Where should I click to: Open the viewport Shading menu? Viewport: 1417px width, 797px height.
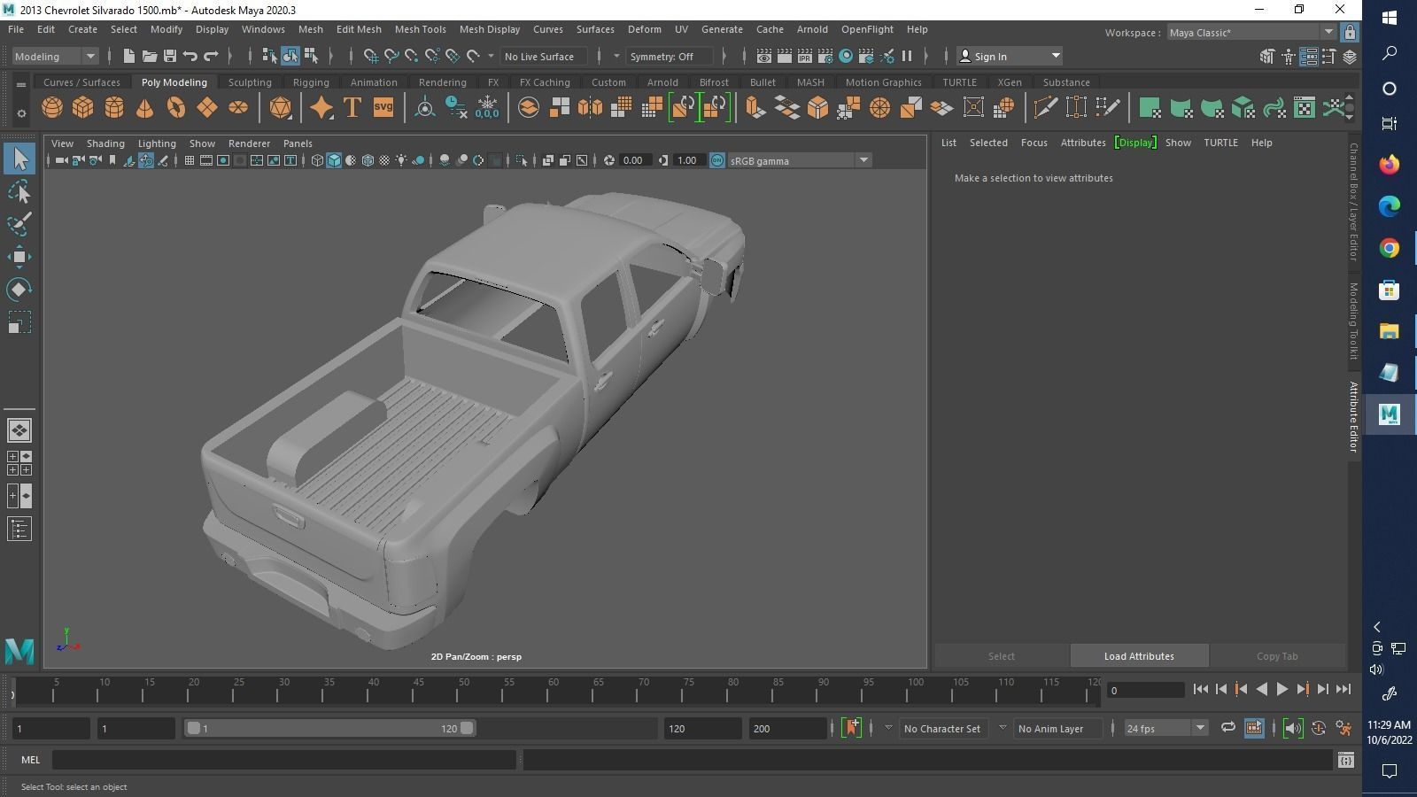105,143
